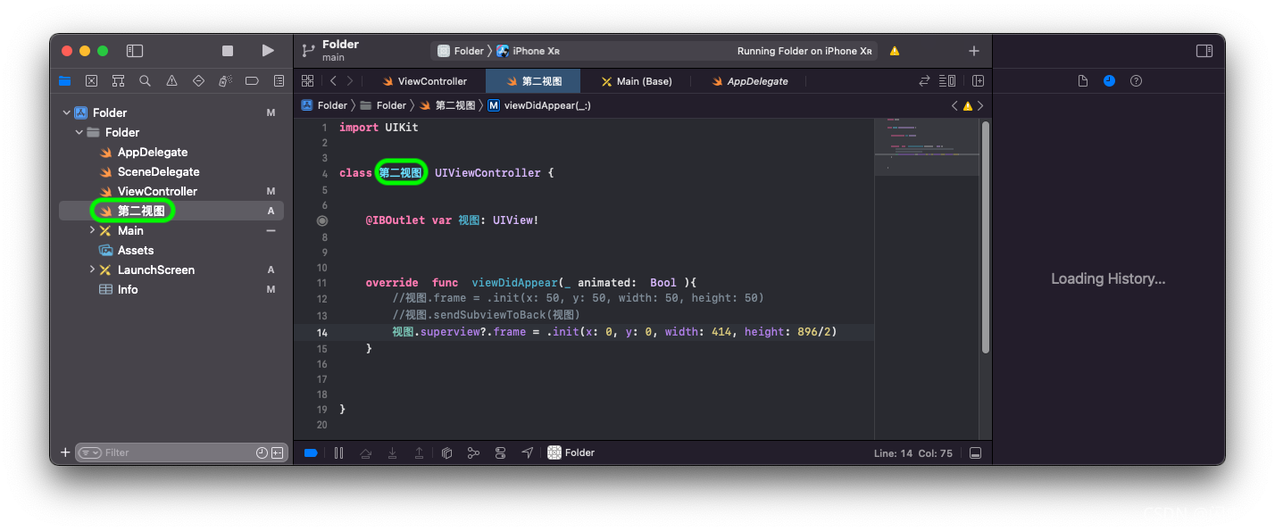
Task: Expand the LaunchScreen item
Action: [92, 270]
